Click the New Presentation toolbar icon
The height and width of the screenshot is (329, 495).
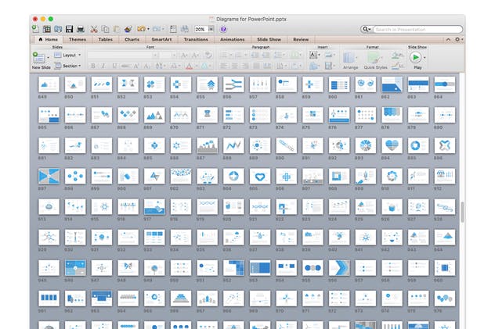tap(35, 29)
